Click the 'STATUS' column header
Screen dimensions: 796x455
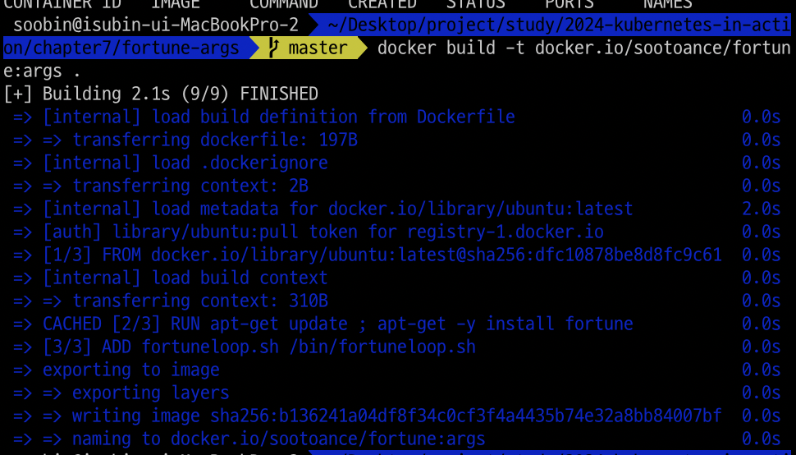[476, 4]
